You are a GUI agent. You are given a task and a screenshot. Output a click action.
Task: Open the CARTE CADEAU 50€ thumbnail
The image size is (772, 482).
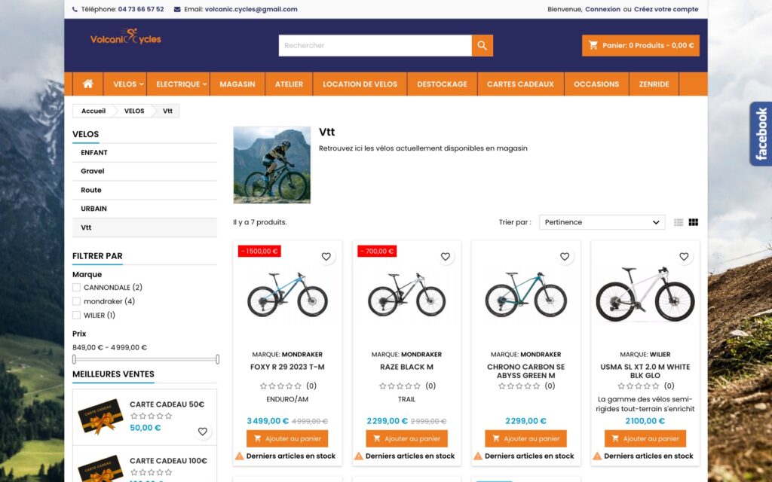tap(100, 416)
